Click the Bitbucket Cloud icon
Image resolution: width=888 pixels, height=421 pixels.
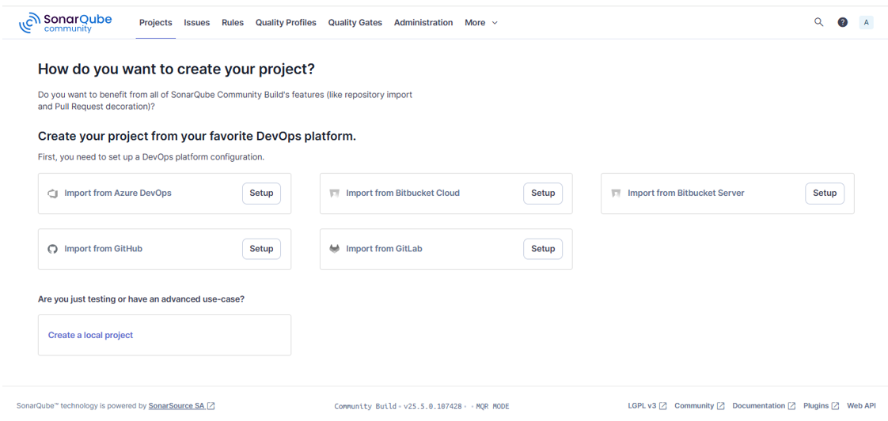coord(334,194)
